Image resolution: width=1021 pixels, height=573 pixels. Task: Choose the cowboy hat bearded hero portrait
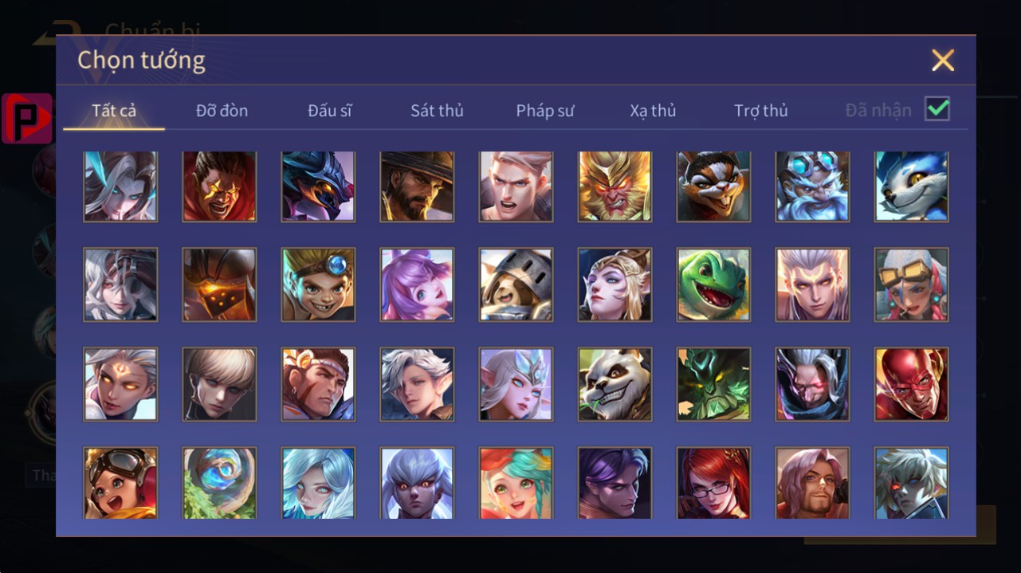pos(417,186)
